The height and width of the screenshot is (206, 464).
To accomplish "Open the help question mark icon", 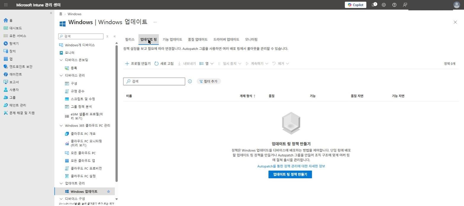I will (x=394, y=5).
